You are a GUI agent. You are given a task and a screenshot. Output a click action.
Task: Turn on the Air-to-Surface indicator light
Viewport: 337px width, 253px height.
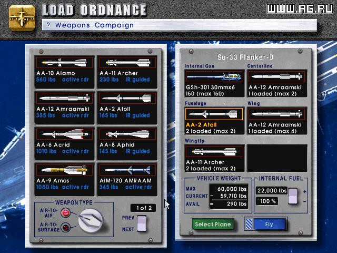coord(65,227)
